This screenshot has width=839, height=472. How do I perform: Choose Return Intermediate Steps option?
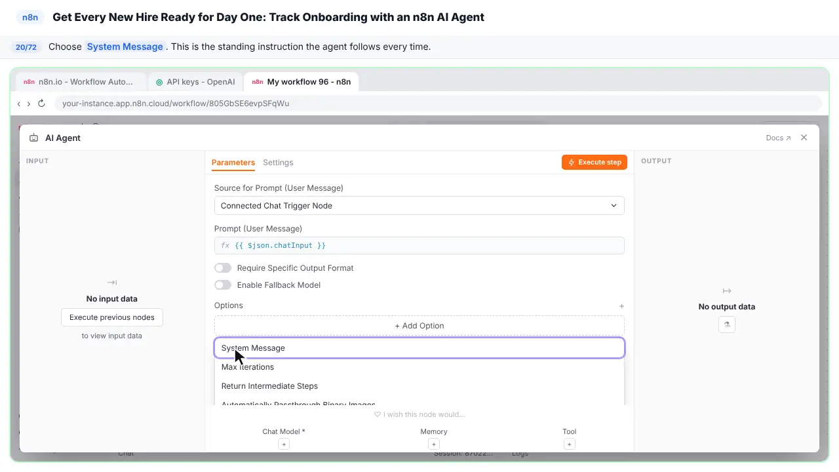(x=419, y=386)
